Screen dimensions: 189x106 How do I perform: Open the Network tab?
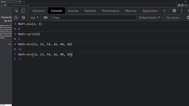pos(90,11)
